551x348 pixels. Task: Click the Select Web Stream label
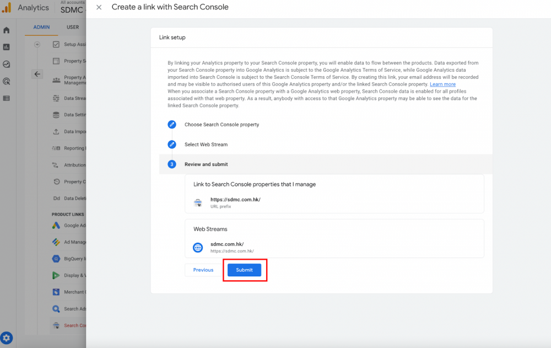(x=206, y=144)
